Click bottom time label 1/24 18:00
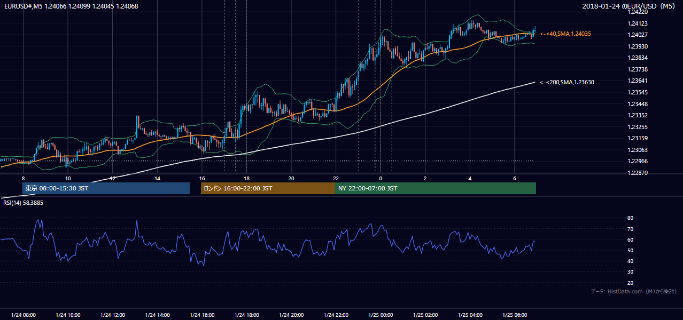The height and width of the screenshot is (320, 683). pos(246,315)
